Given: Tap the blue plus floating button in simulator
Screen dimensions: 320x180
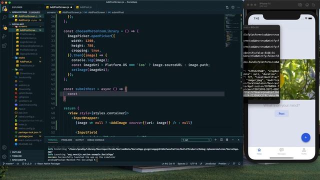Looking at the screenshot, I should click(x=305, y=137).
